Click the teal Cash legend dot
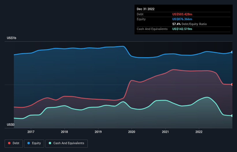237x152 pixels. click(x=50, y=143)
